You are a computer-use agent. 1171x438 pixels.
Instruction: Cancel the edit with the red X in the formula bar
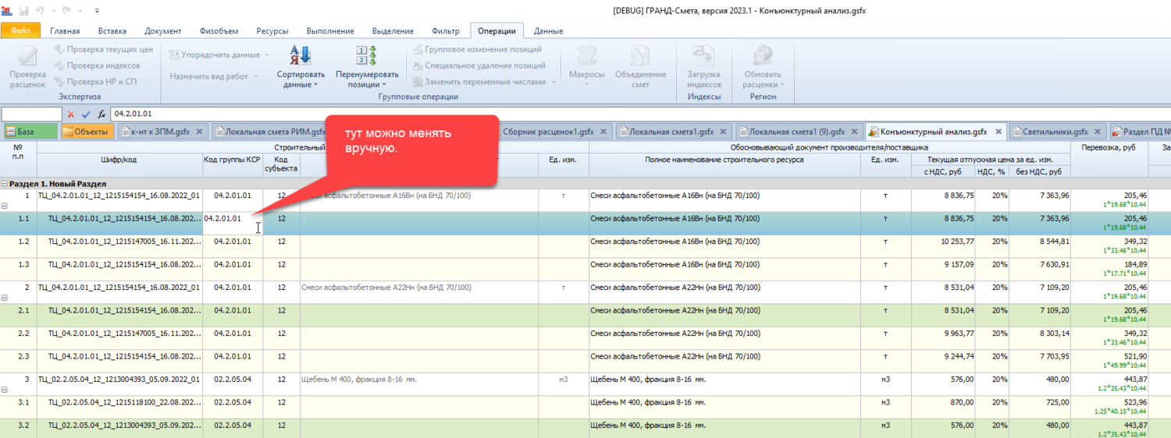71,115
